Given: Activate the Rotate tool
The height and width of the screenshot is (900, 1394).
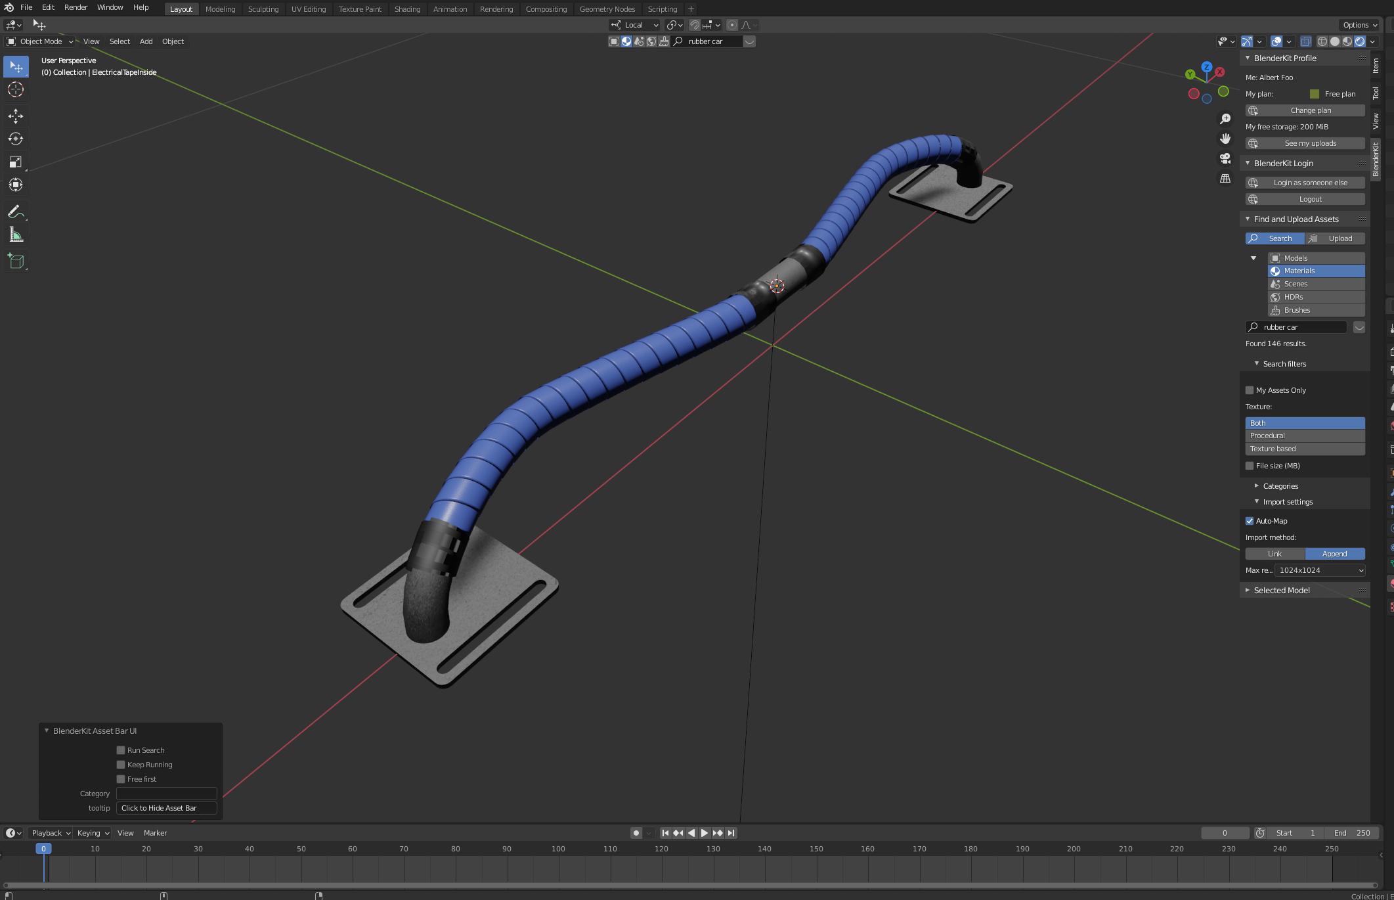Looking at the screenshot, I should (x=16, y=139).
